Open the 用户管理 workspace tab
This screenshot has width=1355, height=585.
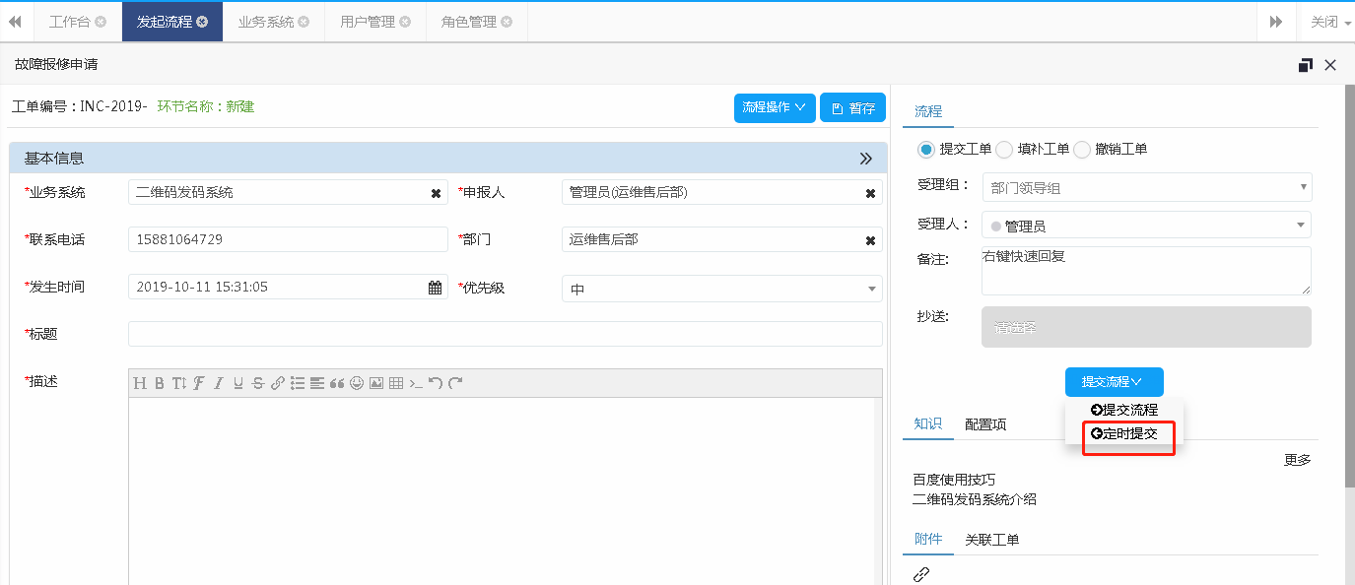(x=369, y=21)
